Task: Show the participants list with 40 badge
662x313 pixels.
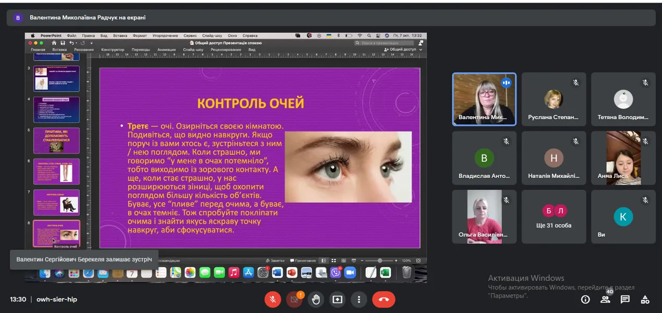Action: coord(605,299)
